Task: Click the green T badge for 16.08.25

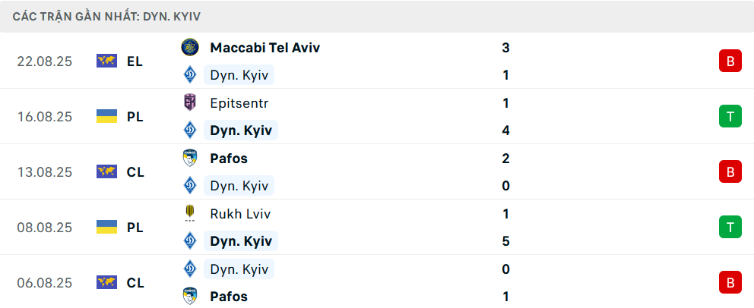Action: [x=730, y=117]
